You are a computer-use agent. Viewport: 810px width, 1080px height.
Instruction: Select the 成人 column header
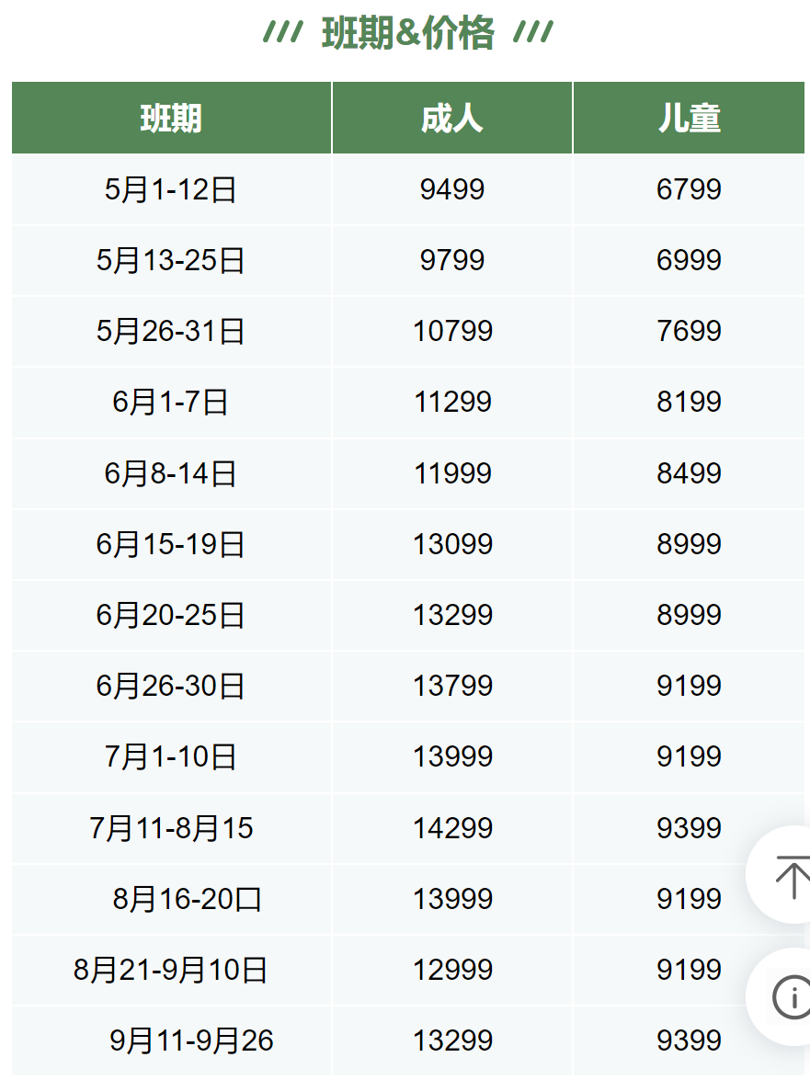(x=451, y=118)
